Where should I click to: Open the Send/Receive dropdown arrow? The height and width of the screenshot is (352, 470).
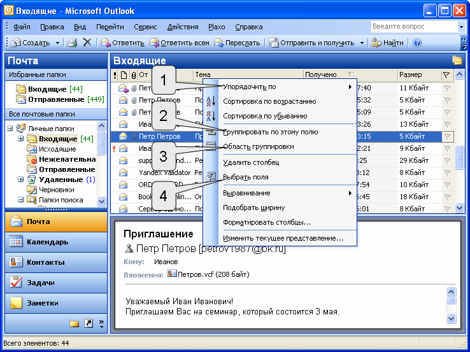pyautogui.click(x=362, y=43)
